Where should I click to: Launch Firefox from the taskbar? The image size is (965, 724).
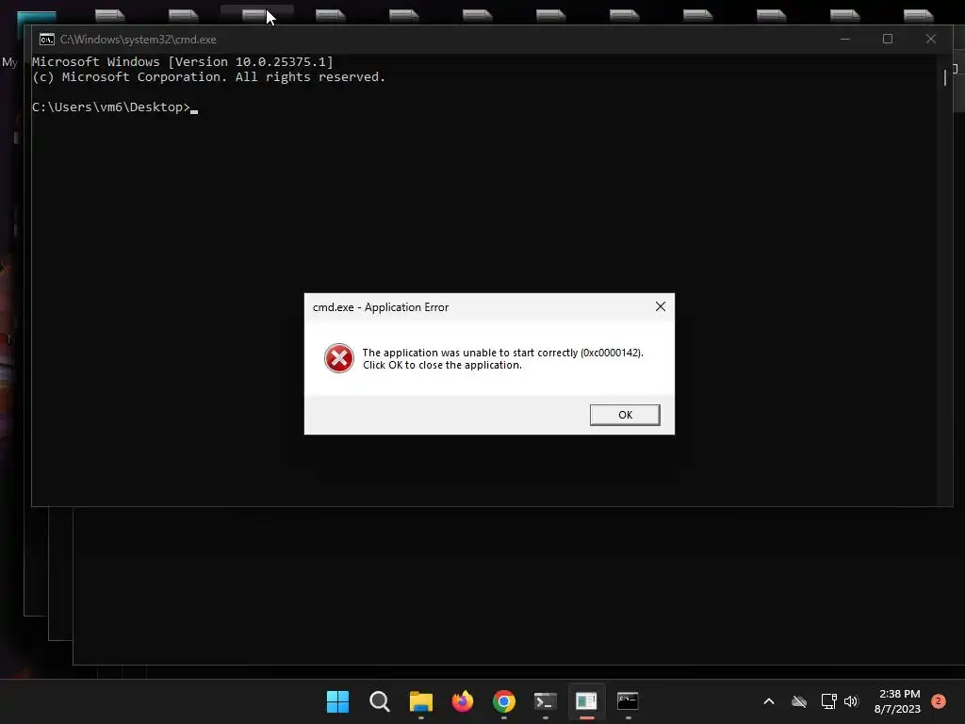coord(462,701)
